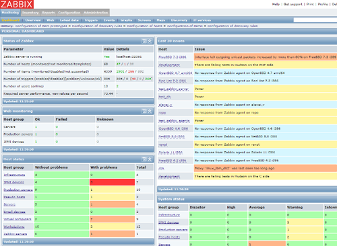Open the FreeBSD 7.3 i386 host link in issues
Viewport: 337px width, 246px height.
point(173,57)
